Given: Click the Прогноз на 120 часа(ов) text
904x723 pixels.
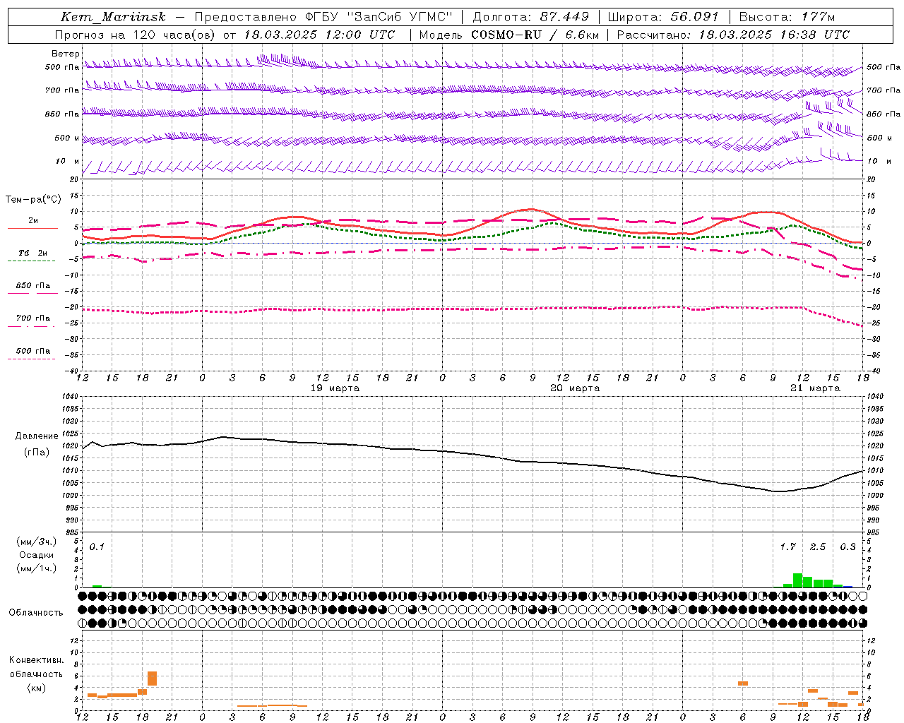Looking at the screenshot, I should pyautogui.click(x=136, y=35).
